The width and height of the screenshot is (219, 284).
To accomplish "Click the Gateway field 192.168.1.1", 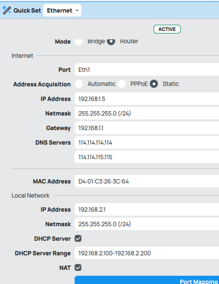I will 147,128.
